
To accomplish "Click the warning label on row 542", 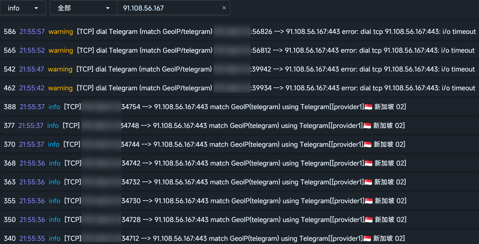I will (x=60, y=69).
